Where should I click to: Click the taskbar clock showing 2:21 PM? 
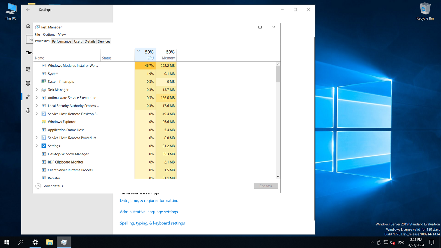tap(415, 242)
